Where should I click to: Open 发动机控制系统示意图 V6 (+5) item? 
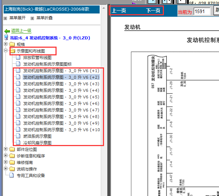coord(61,97)
